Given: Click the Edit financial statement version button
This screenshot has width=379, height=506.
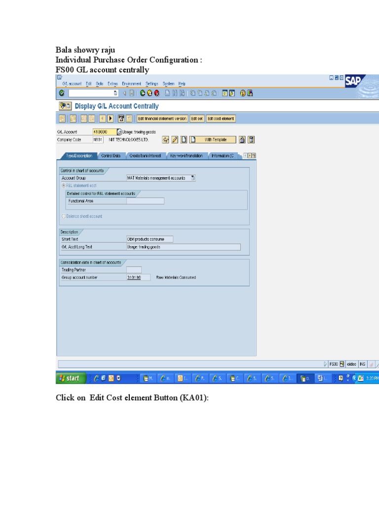Looking at the screenshot, I should tap(162, 119).
